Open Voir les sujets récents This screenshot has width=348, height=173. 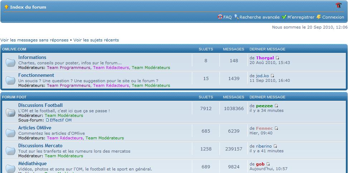pyautogui.click(x=96, y=40)
